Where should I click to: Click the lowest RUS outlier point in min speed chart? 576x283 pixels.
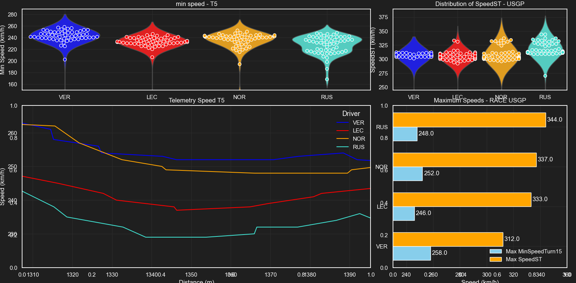point(327,79)
